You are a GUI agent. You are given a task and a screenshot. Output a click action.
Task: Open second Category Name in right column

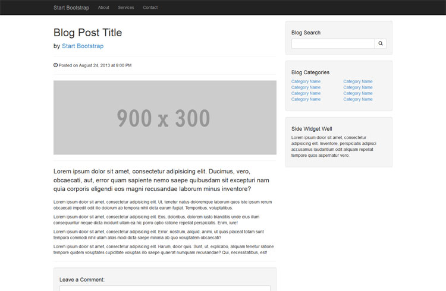358,87
